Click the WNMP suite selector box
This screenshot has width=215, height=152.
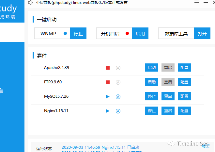(x=52, y=33)
